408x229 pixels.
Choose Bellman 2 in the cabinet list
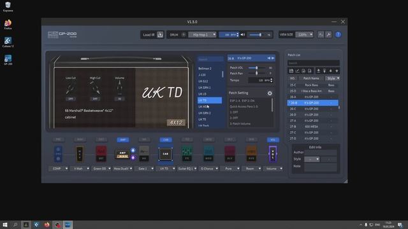pyautogui.click(x=210, y=69)
